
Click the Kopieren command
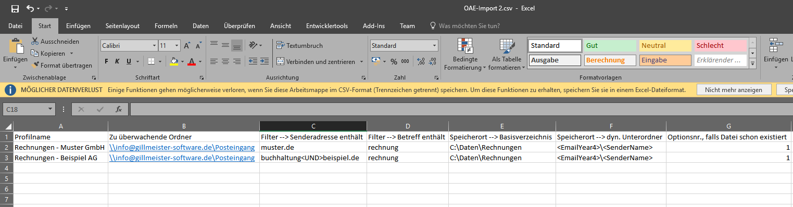[x=48, y=53]
